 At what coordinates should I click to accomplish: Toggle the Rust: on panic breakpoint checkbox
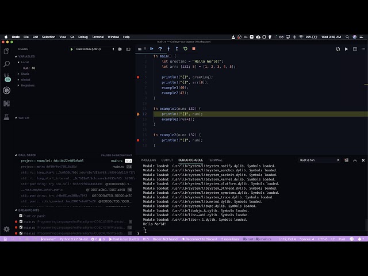[21, 216]
